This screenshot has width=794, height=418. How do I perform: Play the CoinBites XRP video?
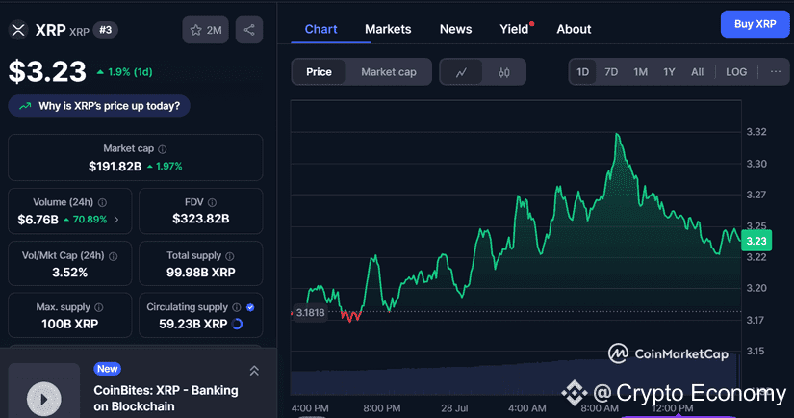[x=44, y=399]
